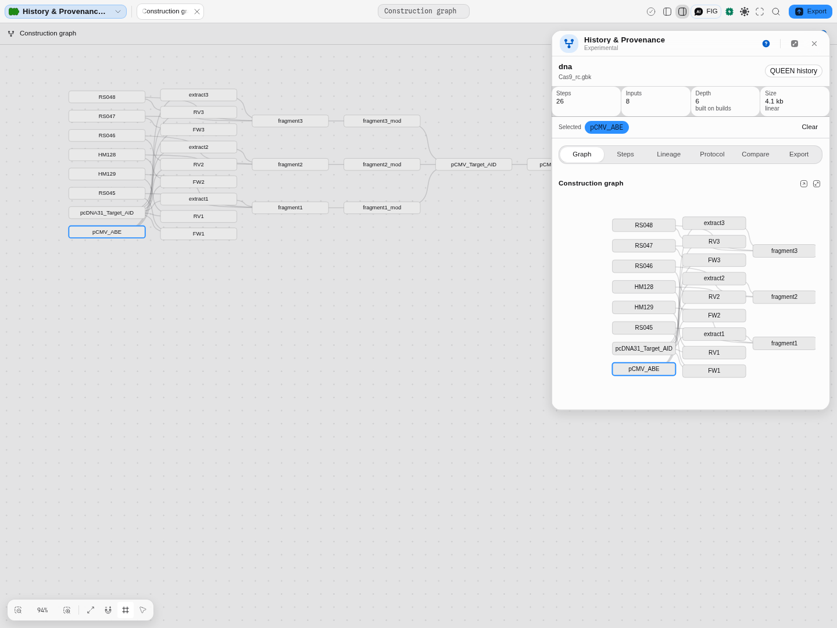Screen dimensions: 837x628
Task: Zoom out on the construction graph canvas
Action: coord(18,610)
